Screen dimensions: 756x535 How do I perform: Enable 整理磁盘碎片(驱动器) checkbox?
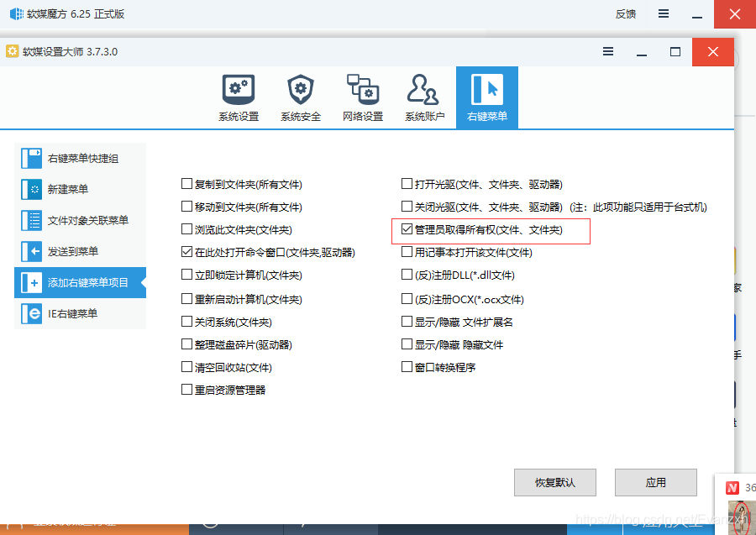click(186, 344)
